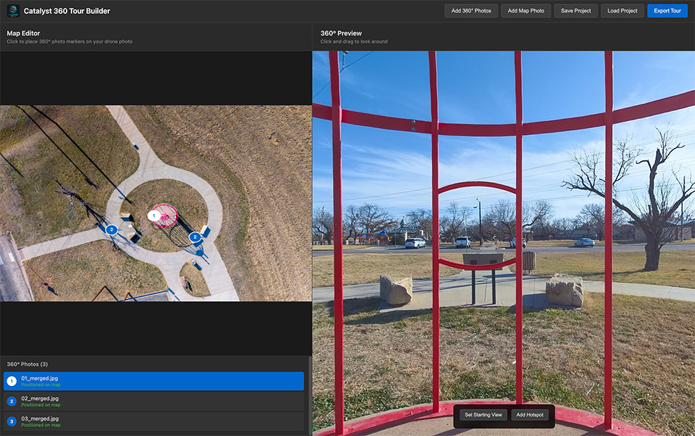Image resolution: width=695 pixels, height=436 pixels.
Task: Click the Add Map Photo button
Action: click(525, 11)
